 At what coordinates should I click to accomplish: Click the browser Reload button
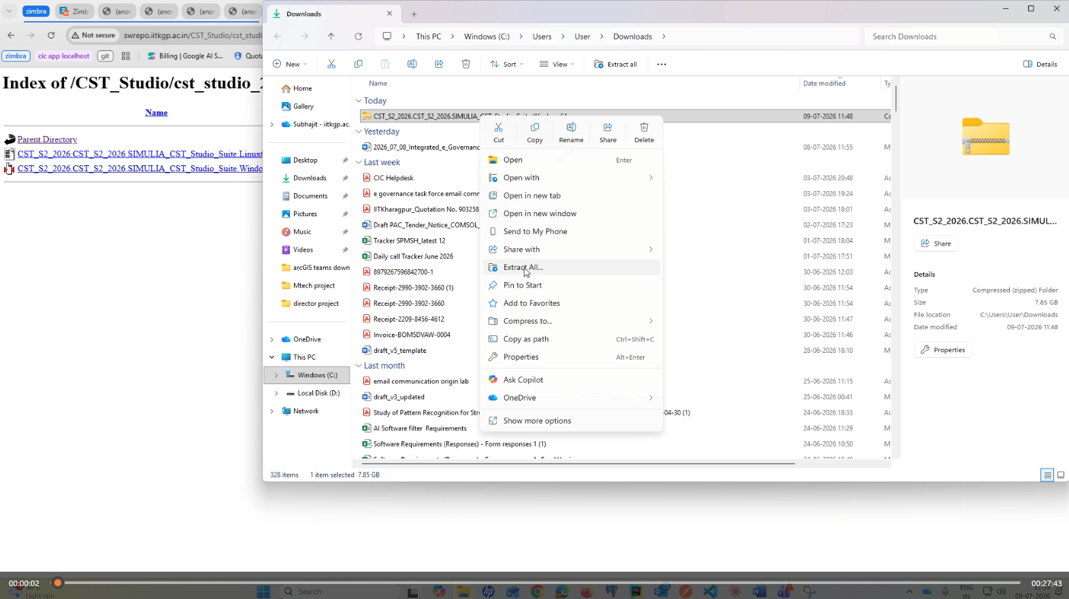click(x=51, y=35)
